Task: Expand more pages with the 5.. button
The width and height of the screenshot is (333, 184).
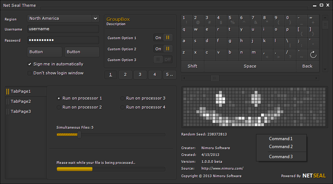Action: 169,75
